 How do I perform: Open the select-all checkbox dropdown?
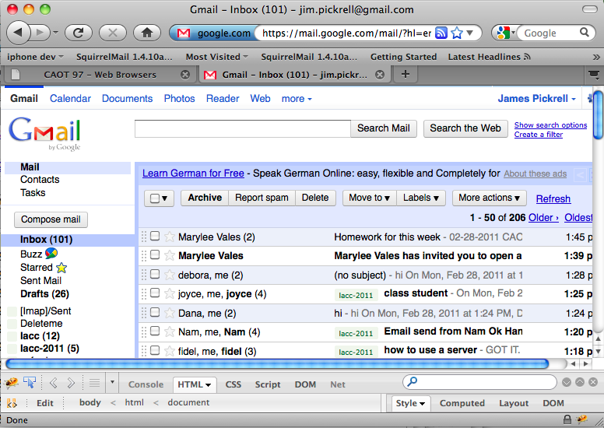point(159,198)
